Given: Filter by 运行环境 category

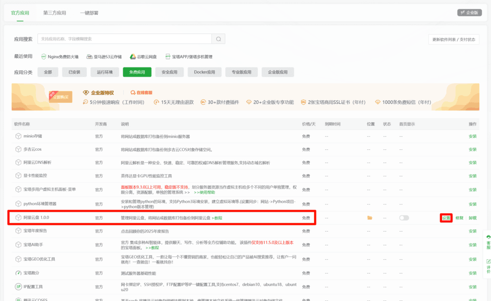Looking at the screenshot, I should tap(105, 72).
